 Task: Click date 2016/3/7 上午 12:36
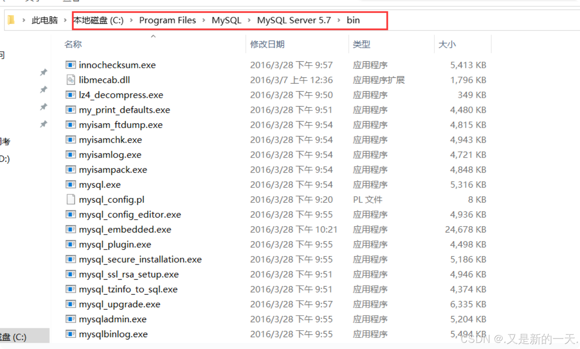tap(291, 80)
